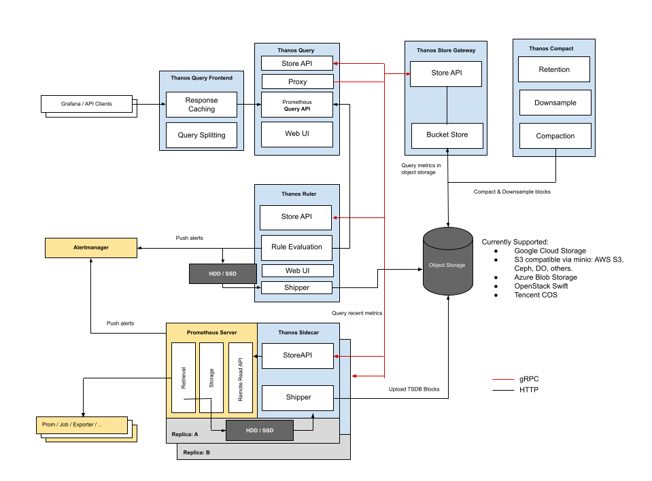
Task: Select the Bucket Store box
Action: (447, 136)
